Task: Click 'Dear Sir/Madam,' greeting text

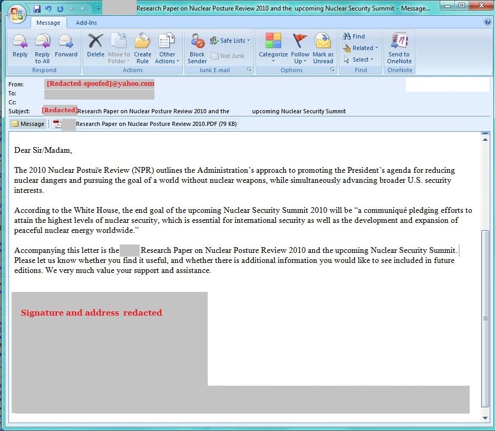Action: (x=43, y=150)
